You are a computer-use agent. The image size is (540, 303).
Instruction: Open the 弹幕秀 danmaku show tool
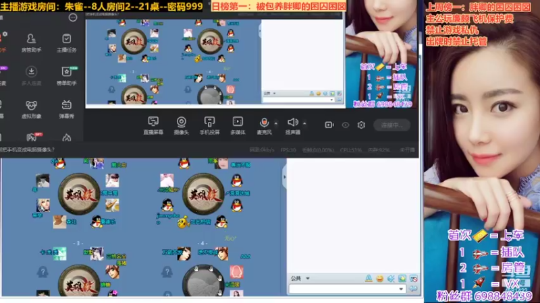point(66,109)
